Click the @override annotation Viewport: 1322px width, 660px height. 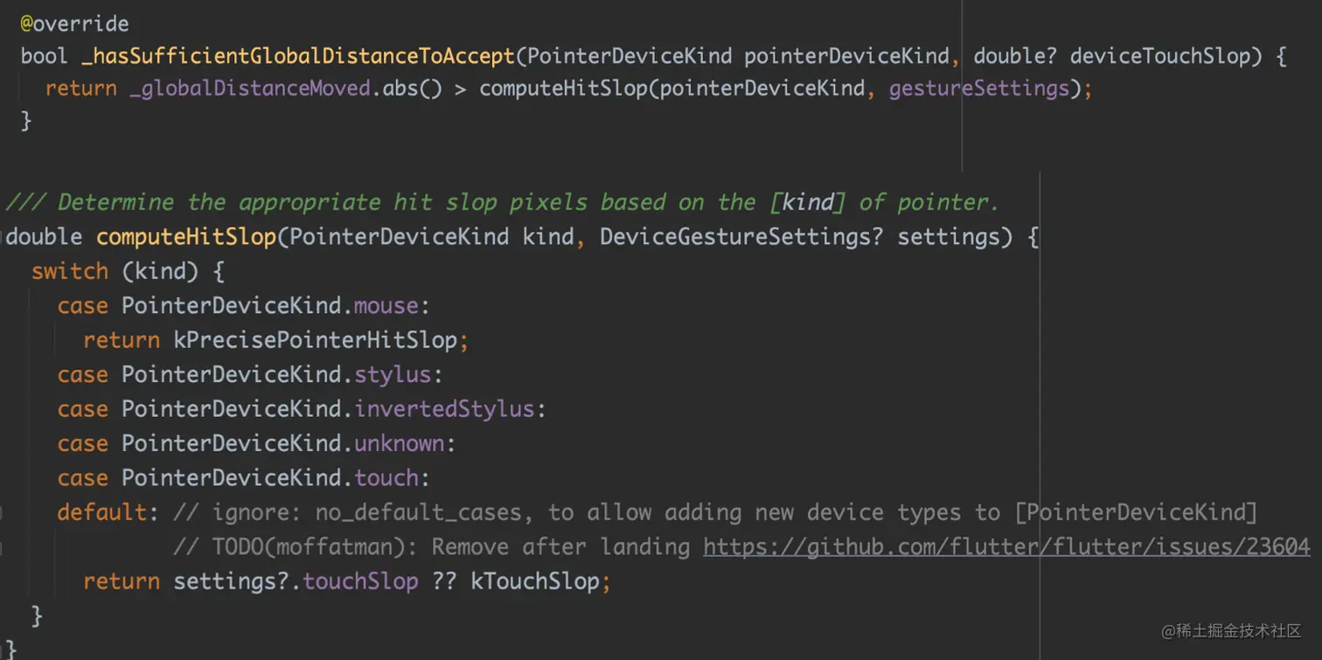75,24
